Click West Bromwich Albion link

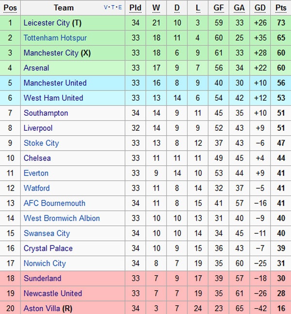62,219
